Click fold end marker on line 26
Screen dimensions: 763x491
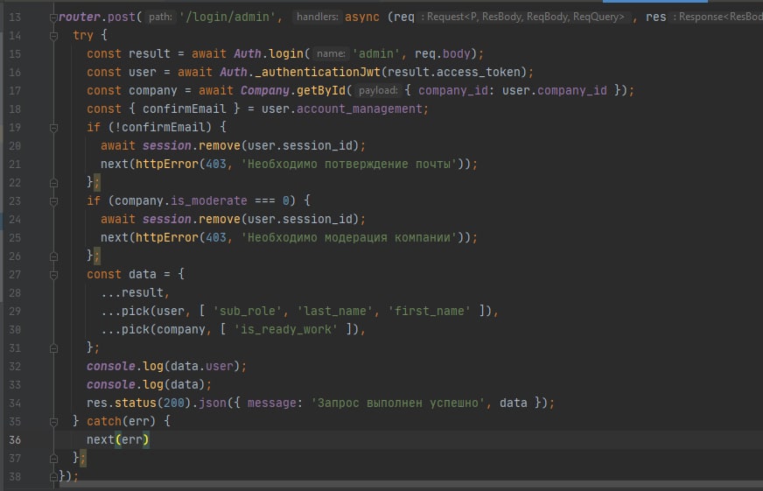(x=53, y=256)
